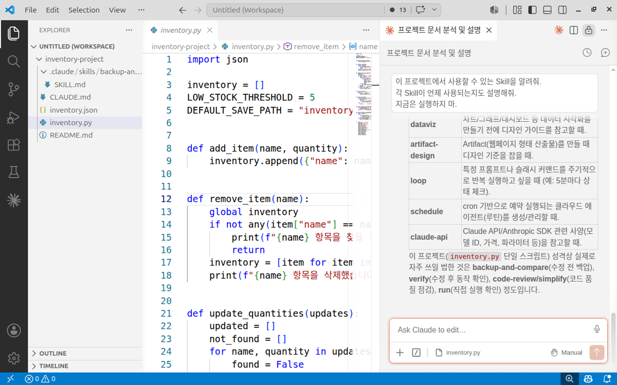Go forward with the right arrow
The width and height of the screenshot is (617, 385).
click(x=197, y=10)
